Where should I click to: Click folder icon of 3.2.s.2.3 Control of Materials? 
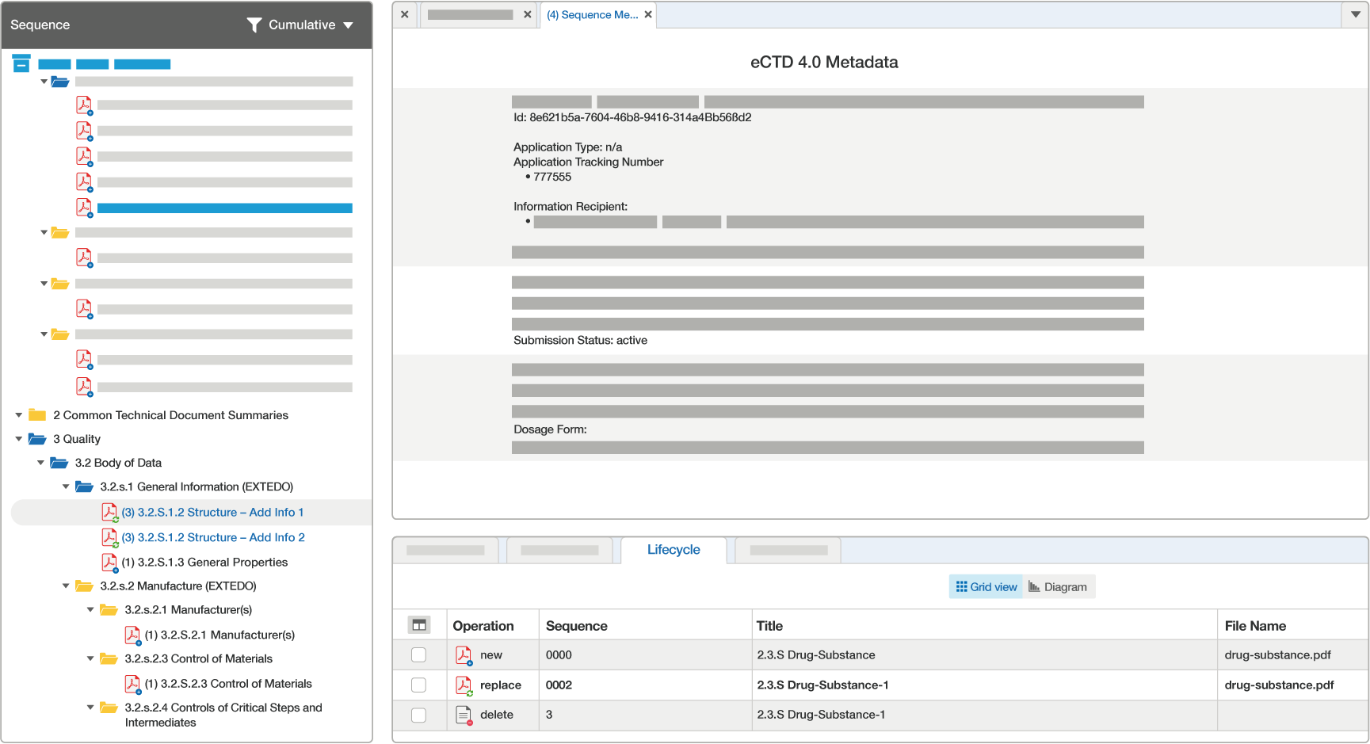click(x=109, y=659)
